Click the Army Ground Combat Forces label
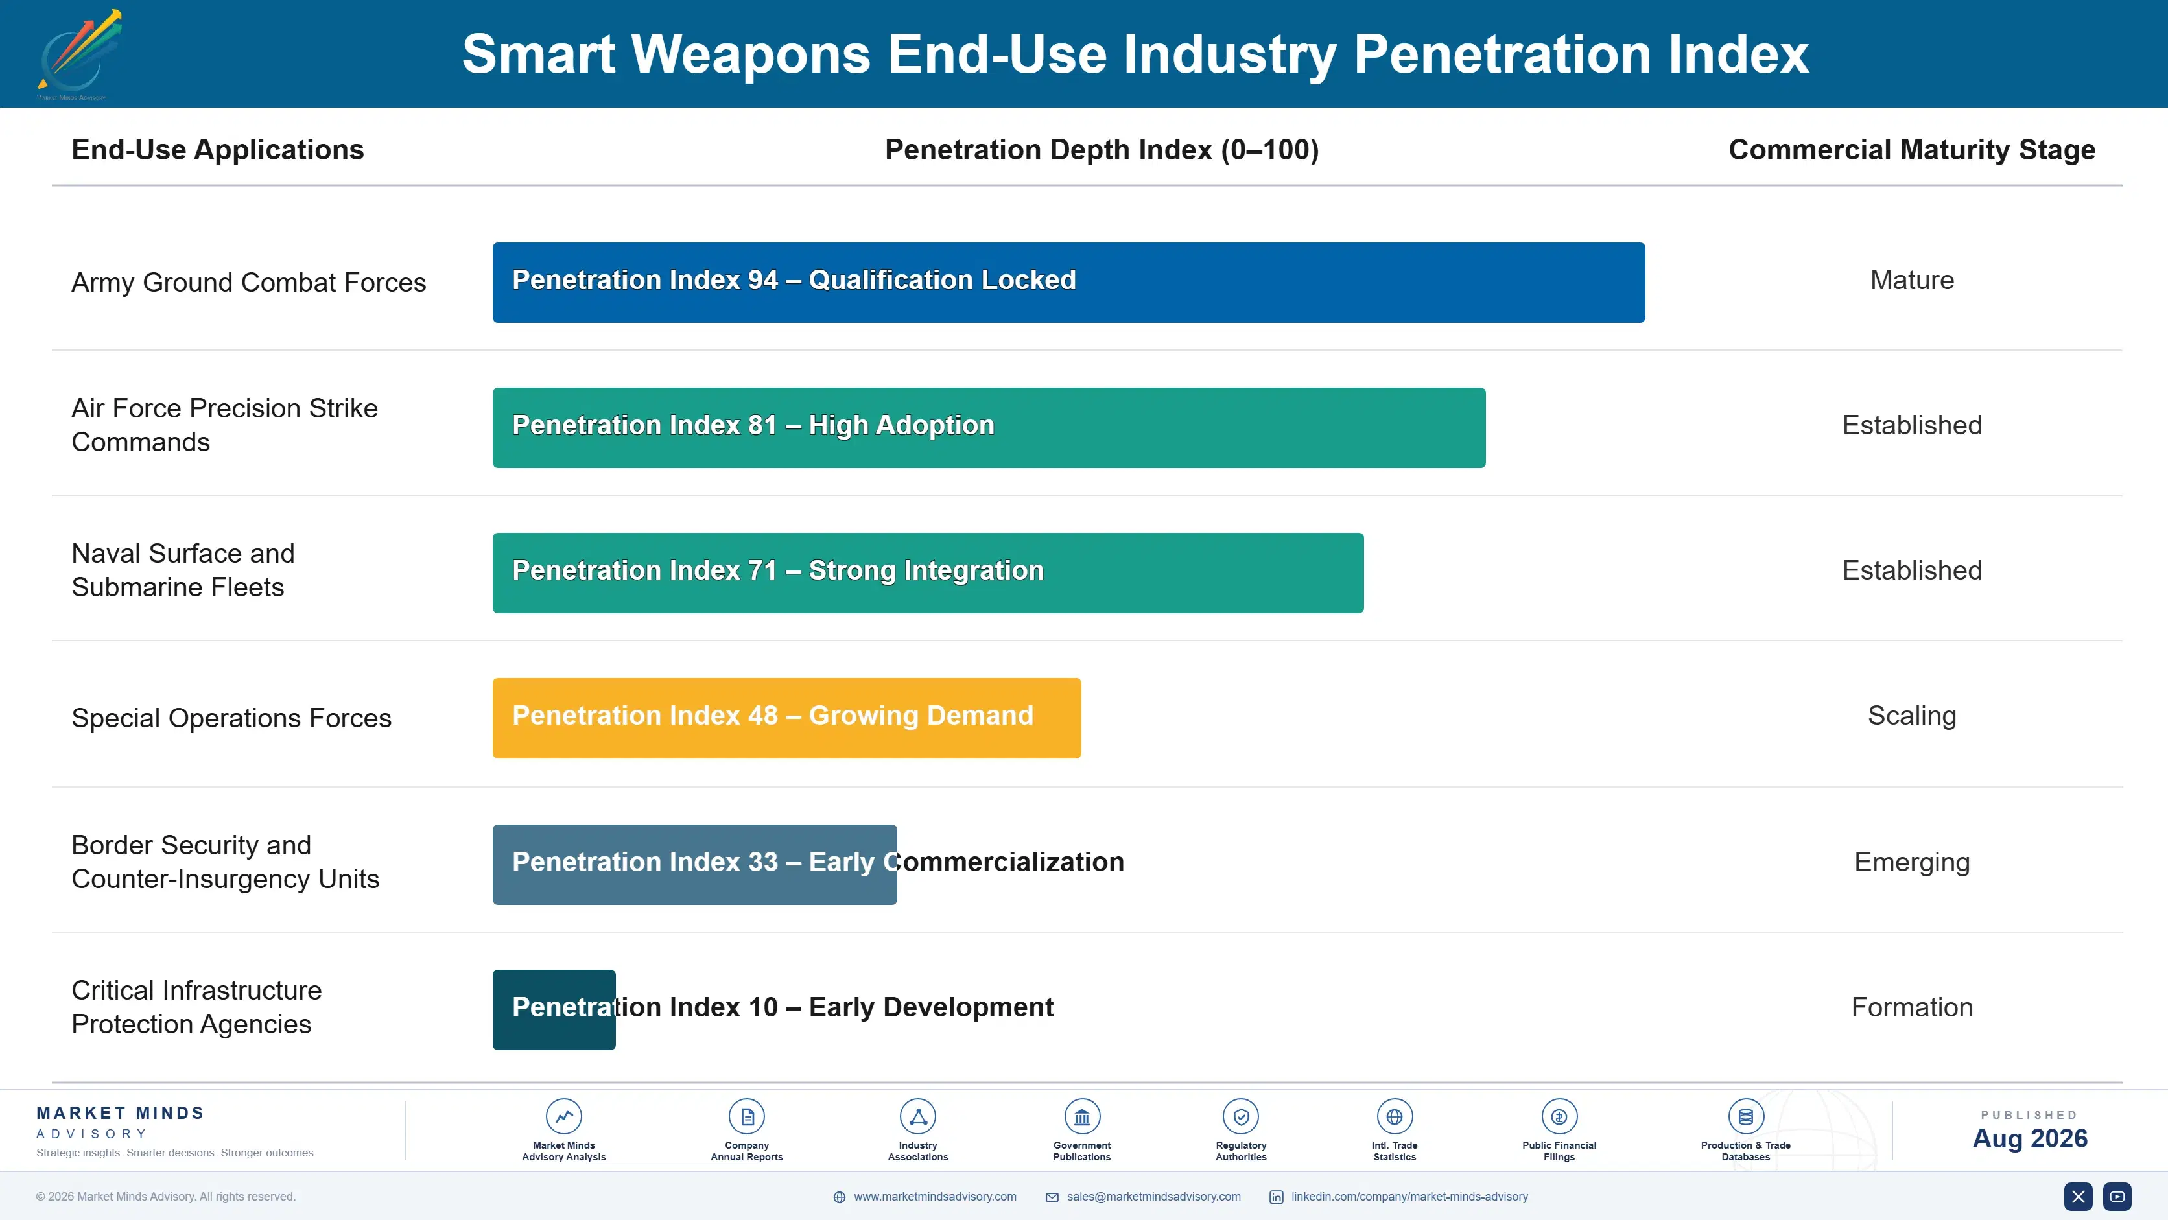Viewport: 2168px width, 1220px height. [x=249, y=283]
